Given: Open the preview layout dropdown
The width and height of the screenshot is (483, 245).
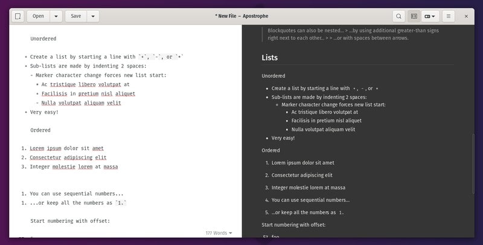Looking at the screenshot, I should (x=430, y=16).
